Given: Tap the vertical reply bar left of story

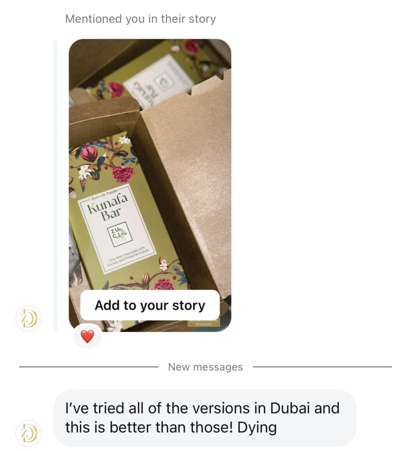Looking at the screenshot, I should pyautogui.click(x=55, y=185).
